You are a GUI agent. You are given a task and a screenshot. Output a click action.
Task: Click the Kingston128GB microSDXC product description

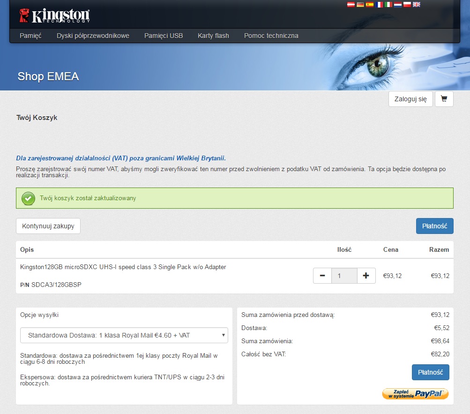[123, 267]
